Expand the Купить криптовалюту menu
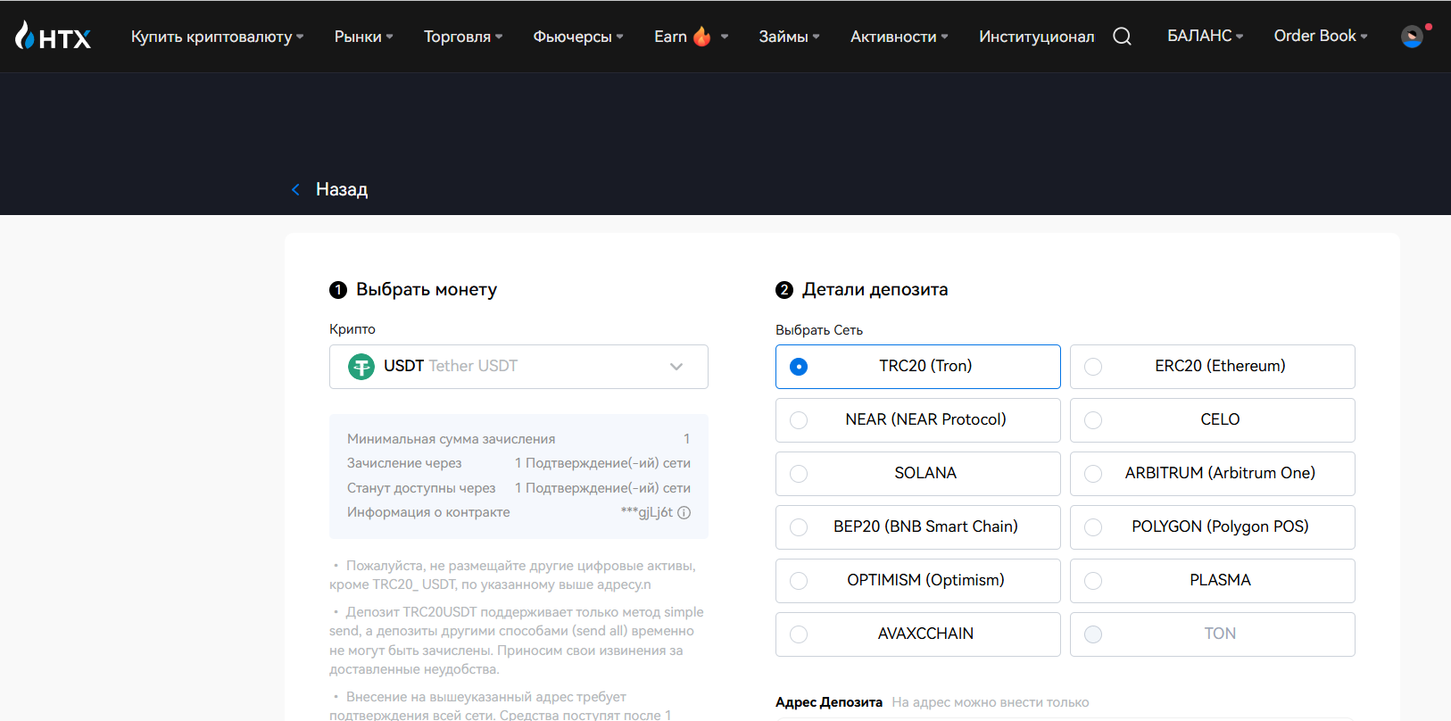 coord(218,37)
